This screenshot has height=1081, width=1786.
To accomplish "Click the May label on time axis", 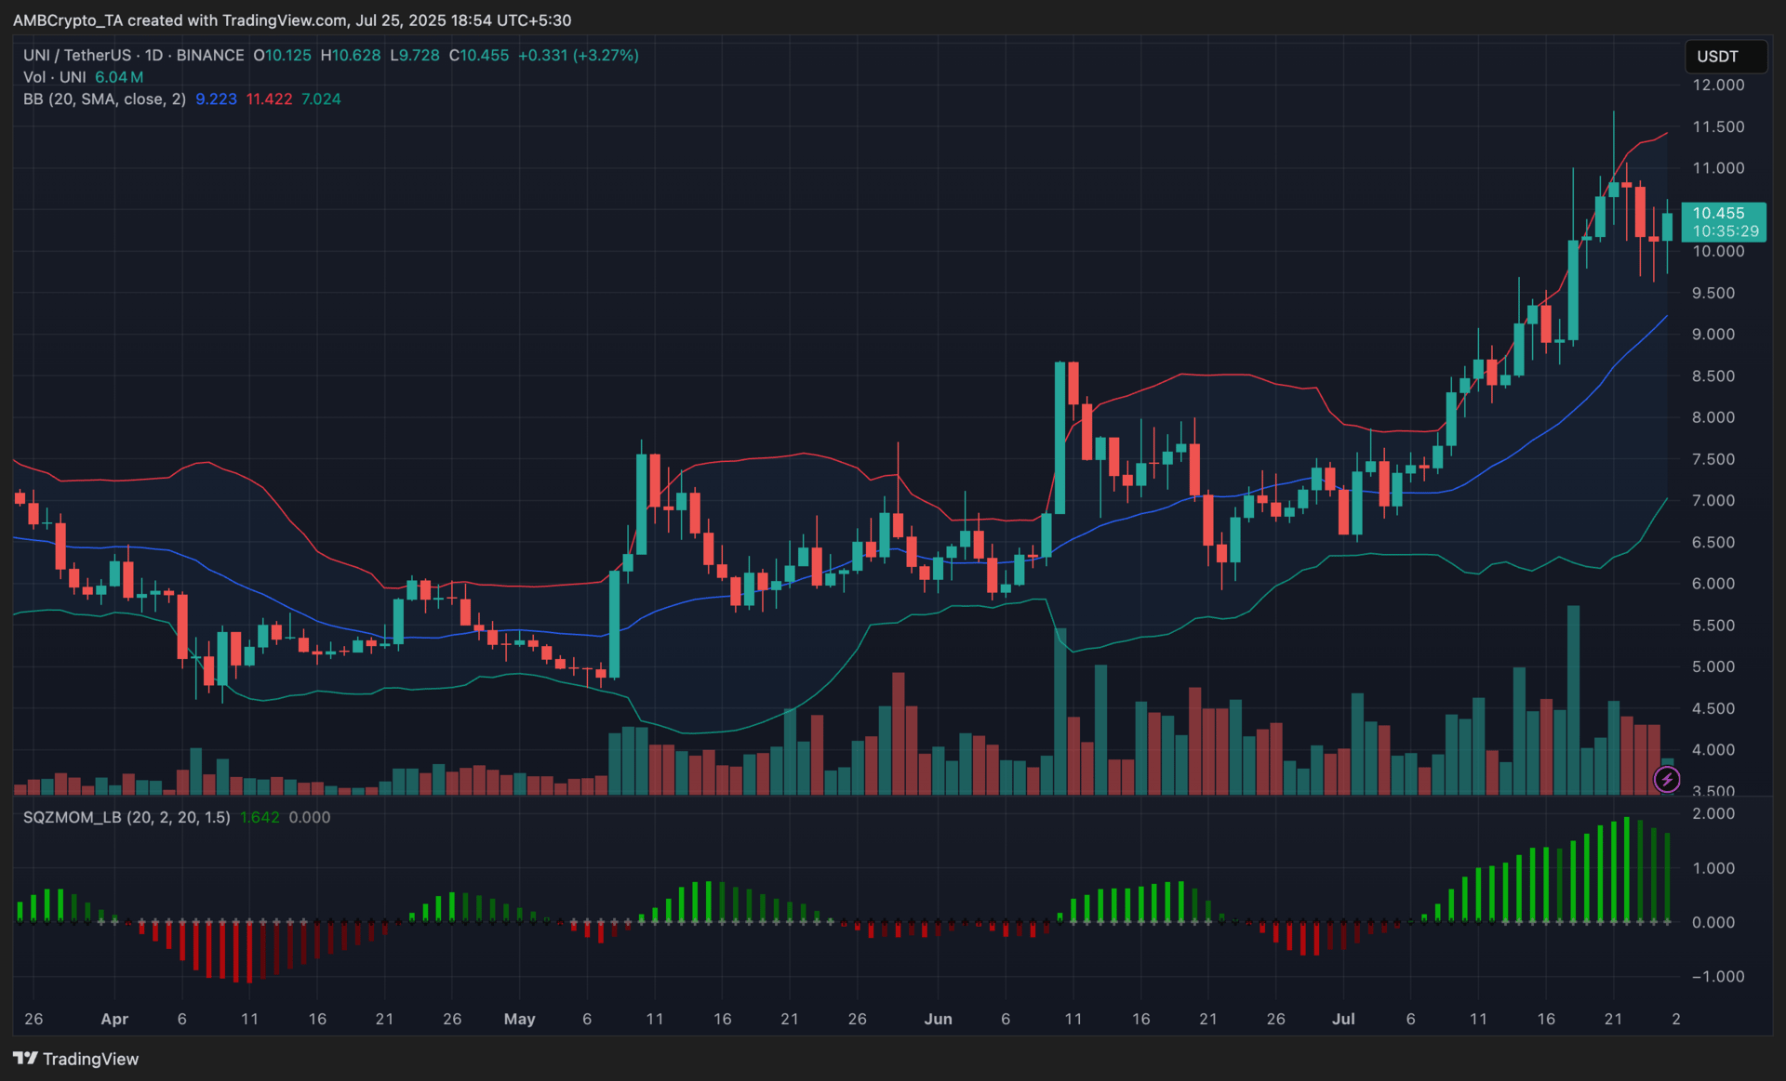I will 519,1019.
